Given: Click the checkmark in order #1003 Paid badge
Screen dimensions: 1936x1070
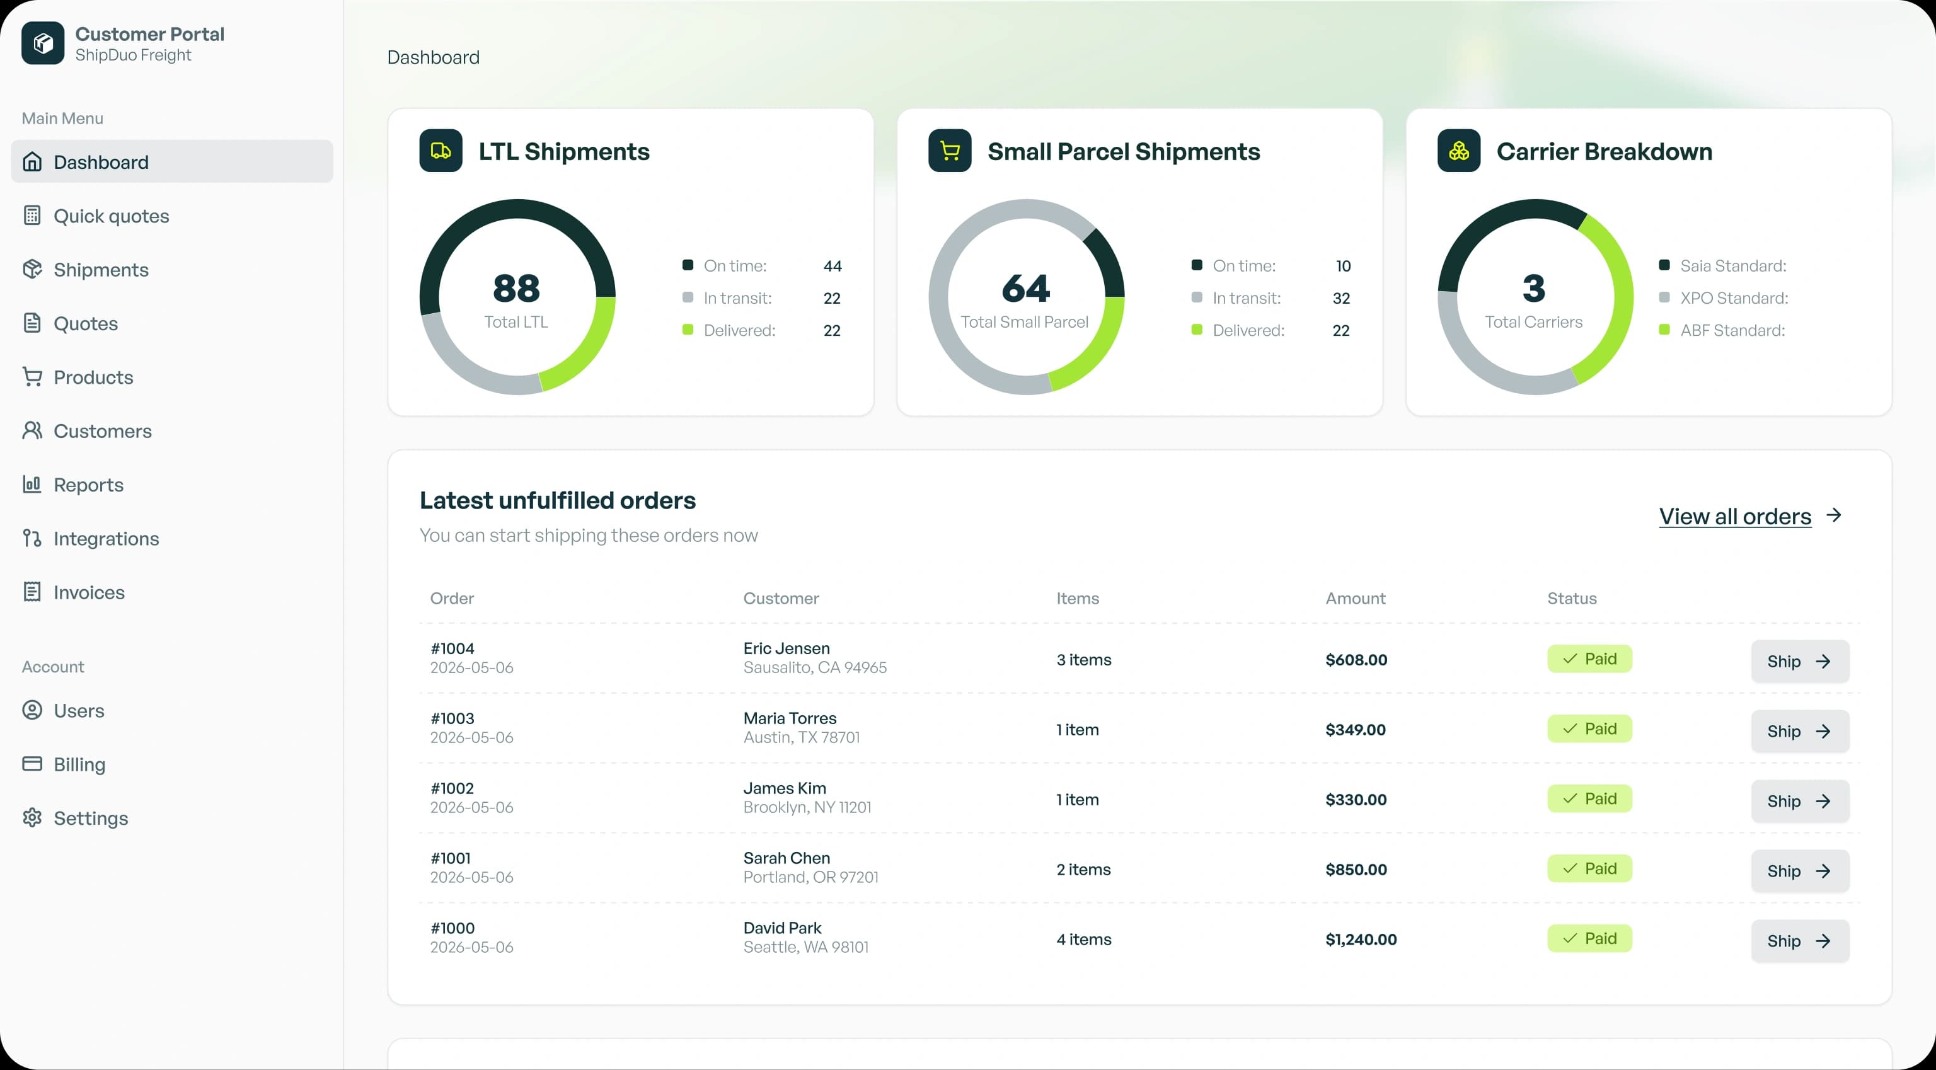Looking at the screenshot, I should 1570,729.
